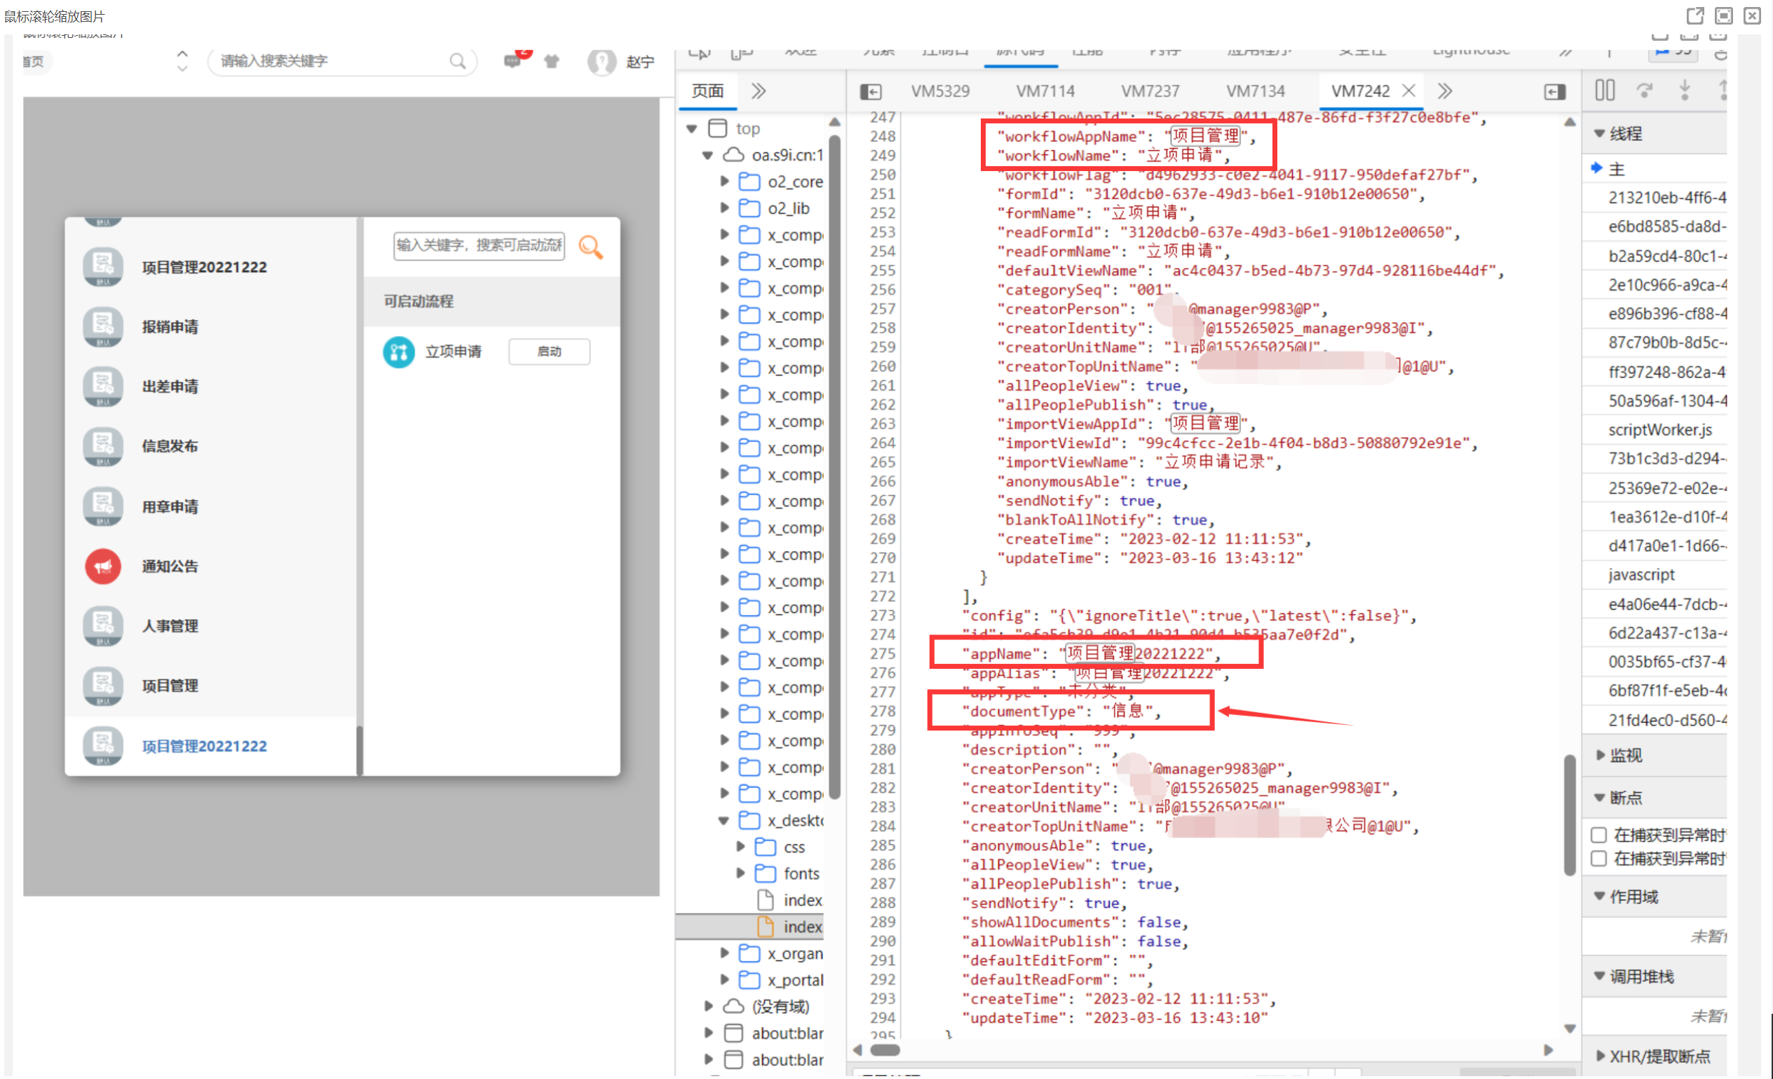Check the second 在捕获到异常时 checkbox
The image size is (1773, 1079).
(x=1599, y=860)
